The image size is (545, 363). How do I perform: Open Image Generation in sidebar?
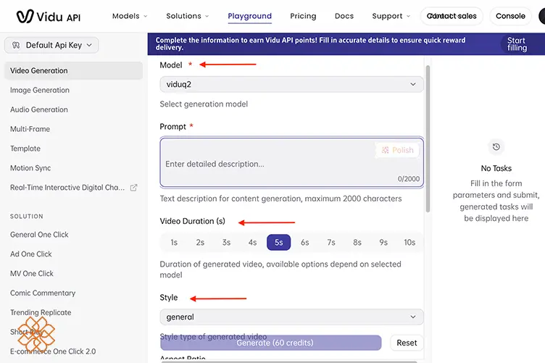(40, 90)
